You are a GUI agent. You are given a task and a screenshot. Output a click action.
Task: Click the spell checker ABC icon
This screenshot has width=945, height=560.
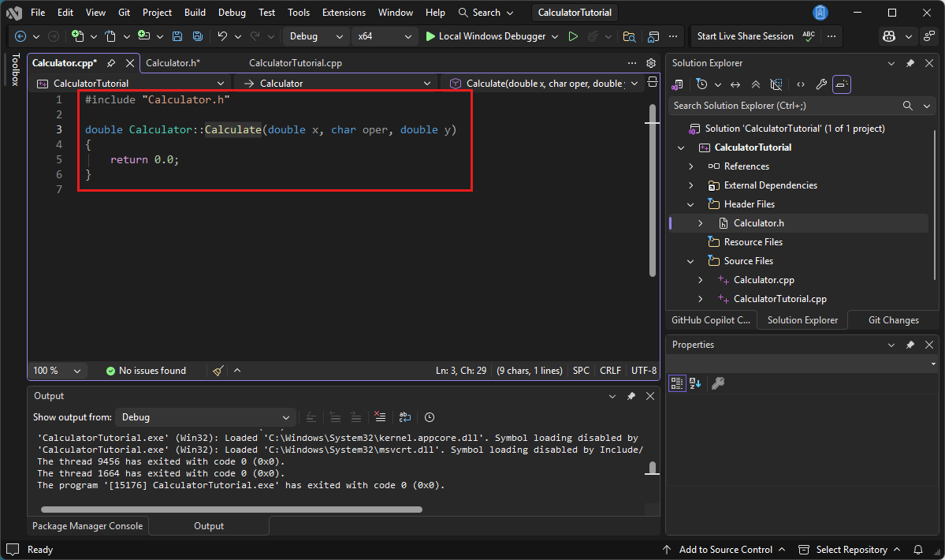tap(809, 36)
